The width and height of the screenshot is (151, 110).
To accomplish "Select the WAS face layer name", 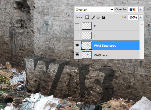I will [x=101, y=55].
